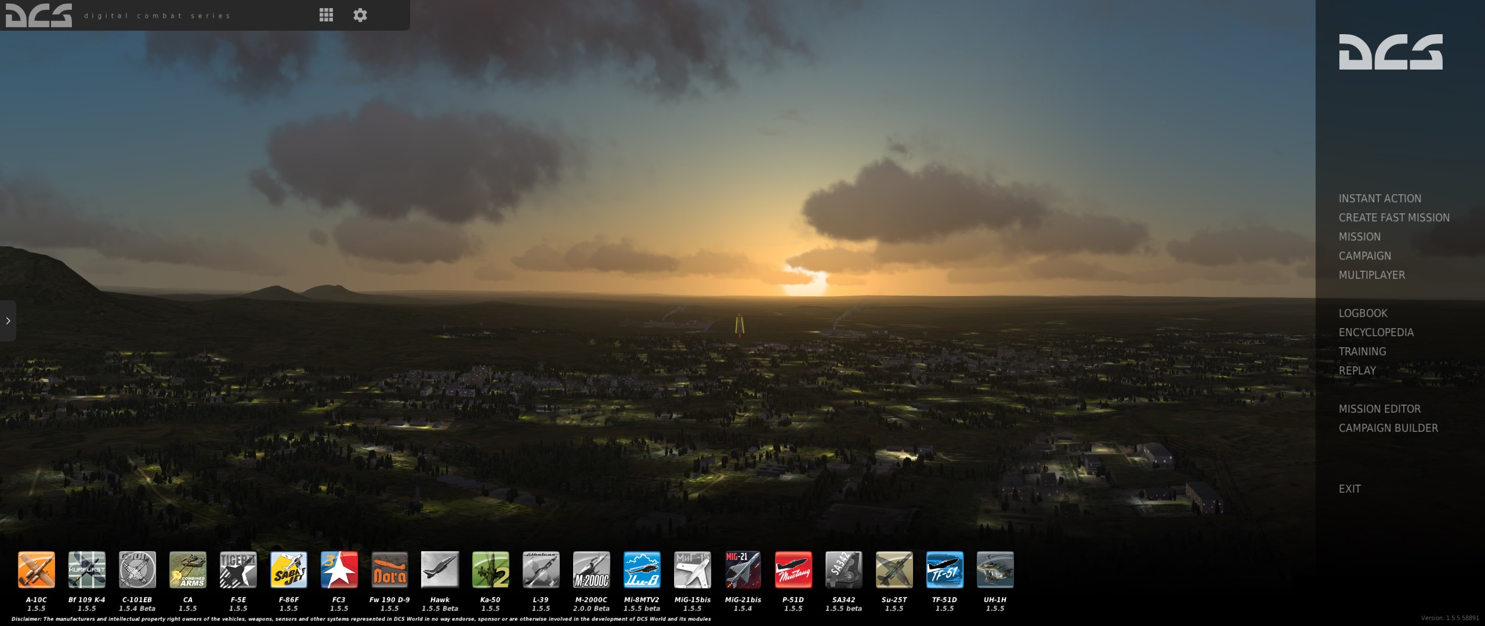This screenshot has width=1485, height=626.
Task: Open Training missions
Action: tap(1362, 351)
